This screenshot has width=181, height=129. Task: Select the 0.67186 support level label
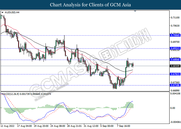pos(175,85)
